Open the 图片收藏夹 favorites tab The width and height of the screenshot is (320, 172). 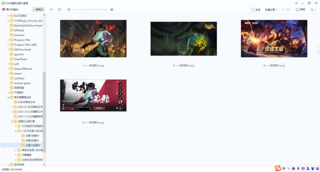[10, 10]
